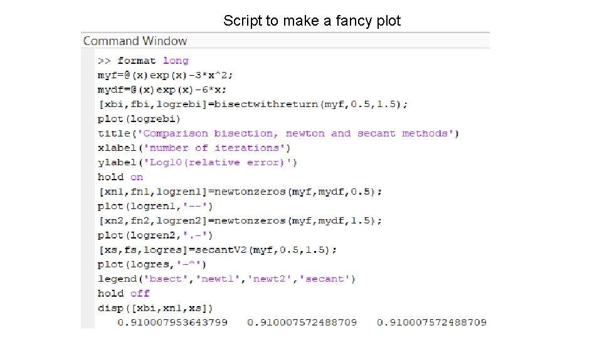
Task: Click the myf=@(x)exp(x)-3*x^2 line
Action: click(x=165, y=76)
